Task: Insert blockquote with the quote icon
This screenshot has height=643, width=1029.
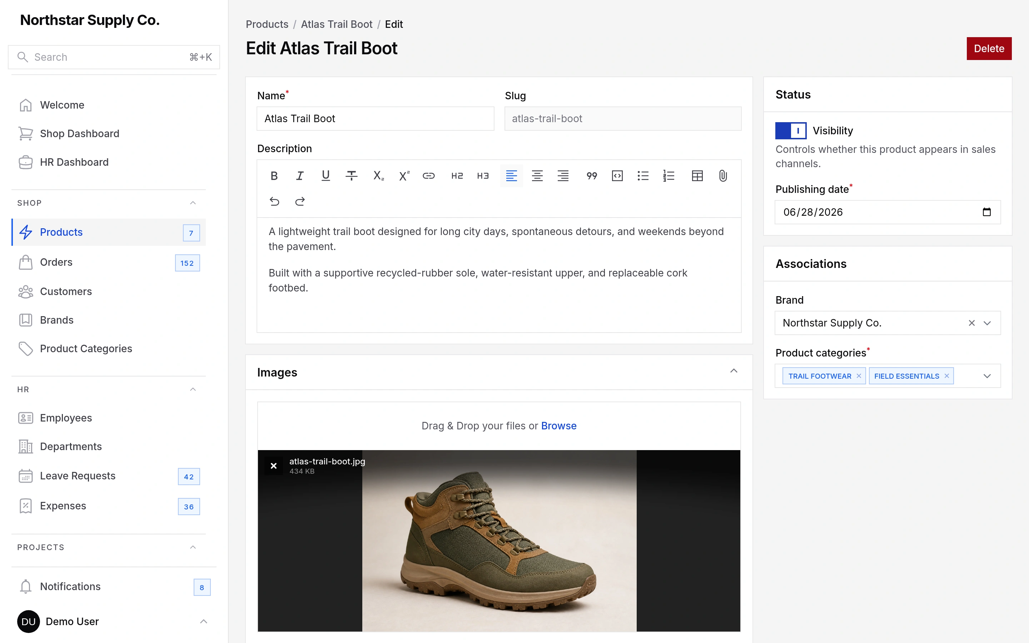Action: pyautogui.click(x=591, y=176)
